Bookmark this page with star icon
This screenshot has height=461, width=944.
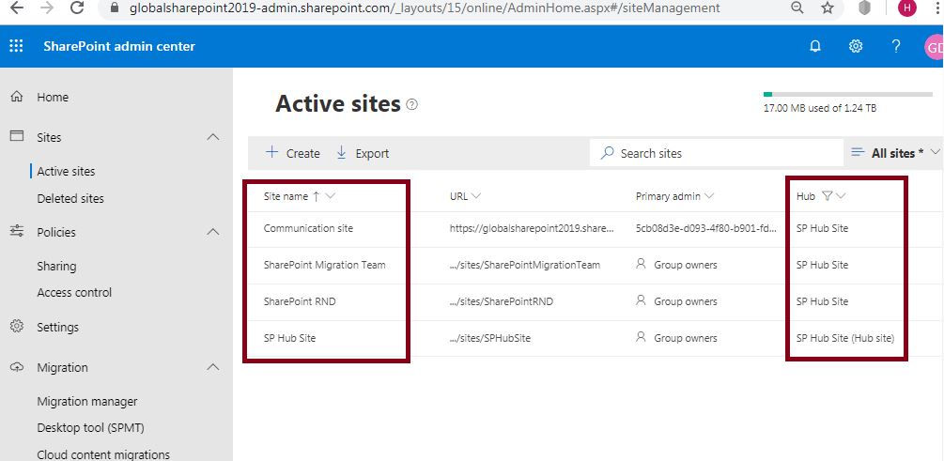(828, 8)
